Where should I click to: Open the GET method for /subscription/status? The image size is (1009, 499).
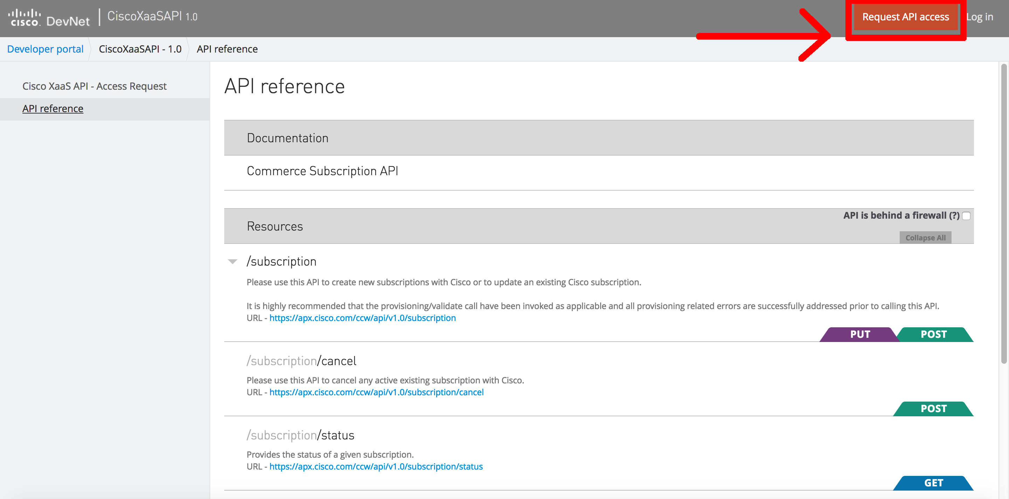(x=933, y=483)
